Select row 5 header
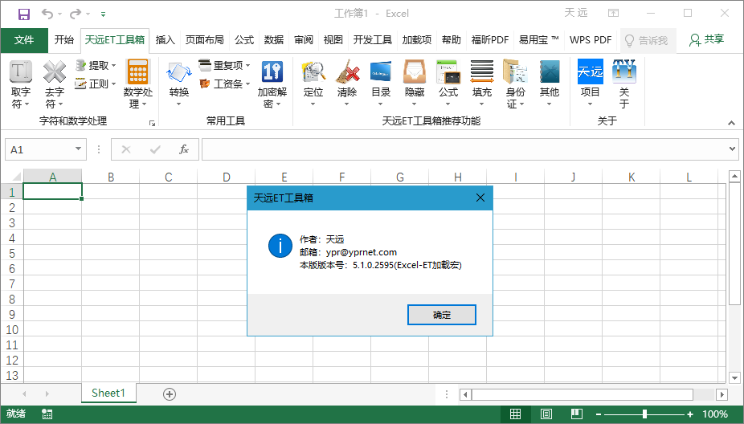Viewport: 744px width, 424px height. pos(12,253)
